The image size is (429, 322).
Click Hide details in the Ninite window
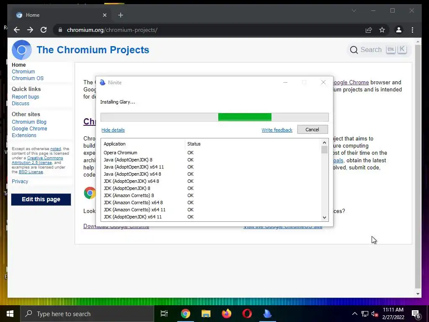pyautogui.click(x=113, y=130)
